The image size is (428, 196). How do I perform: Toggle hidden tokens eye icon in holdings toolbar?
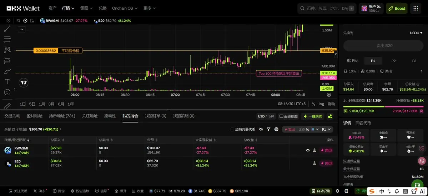tap(261, 129)
